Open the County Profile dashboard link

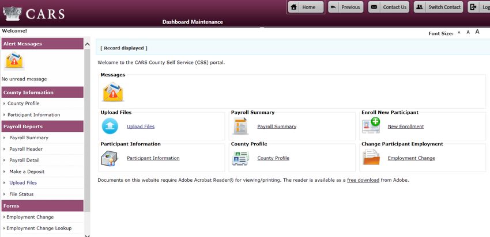(x=273, y=158)
